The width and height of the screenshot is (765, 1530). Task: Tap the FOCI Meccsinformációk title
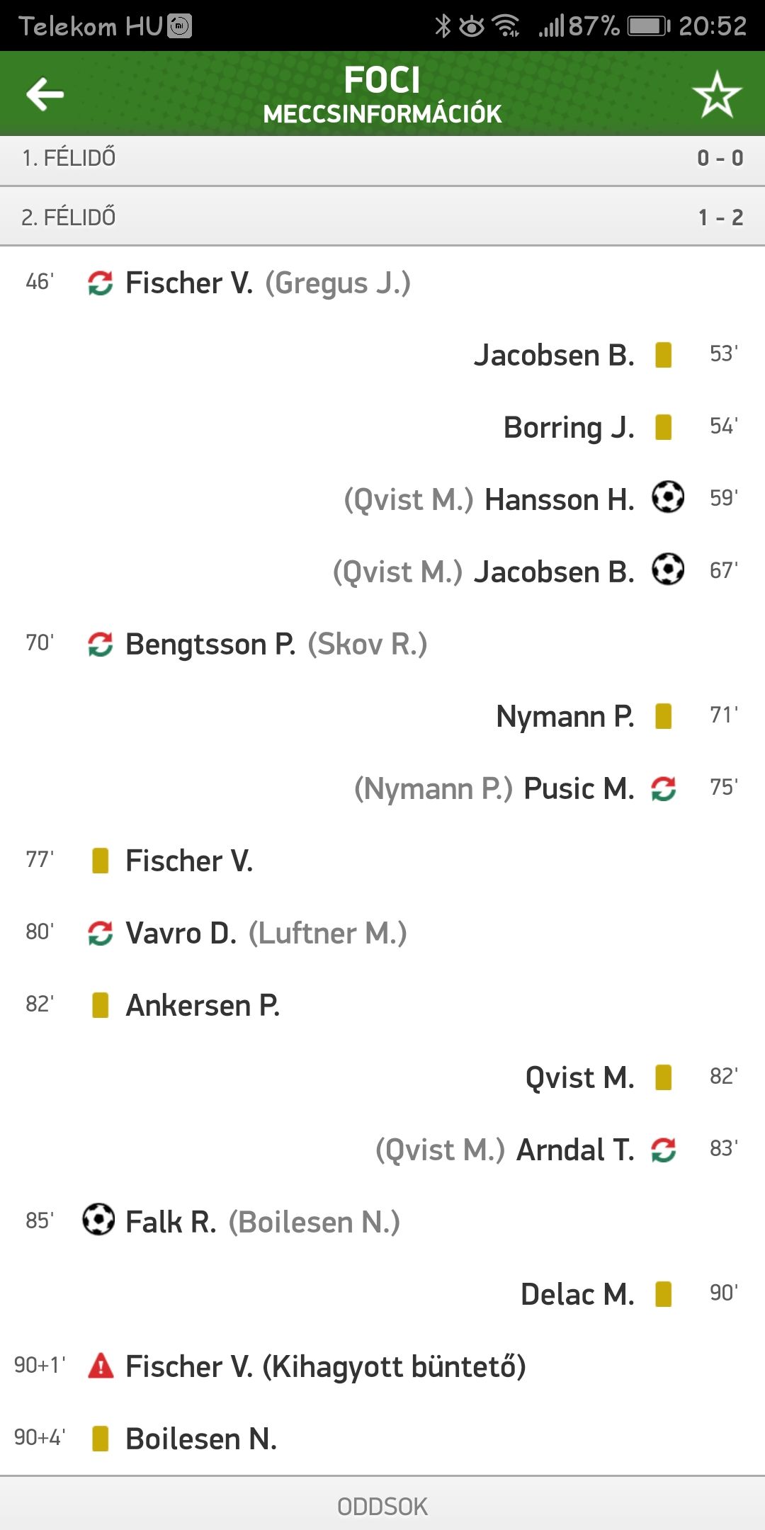click(382, 94)
